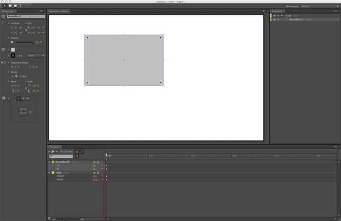The image size is (341, 221).
Task: Select the 1 corner radius mode
Action: click(19, 99)
